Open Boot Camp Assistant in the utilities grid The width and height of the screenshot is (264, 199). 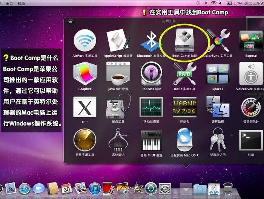[x=184, y=41]
